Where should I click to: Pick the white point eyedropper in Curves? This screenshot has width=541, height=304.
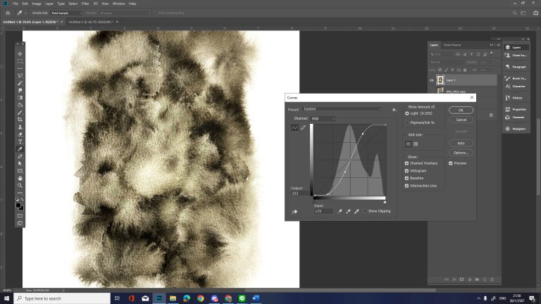point(356,210)
